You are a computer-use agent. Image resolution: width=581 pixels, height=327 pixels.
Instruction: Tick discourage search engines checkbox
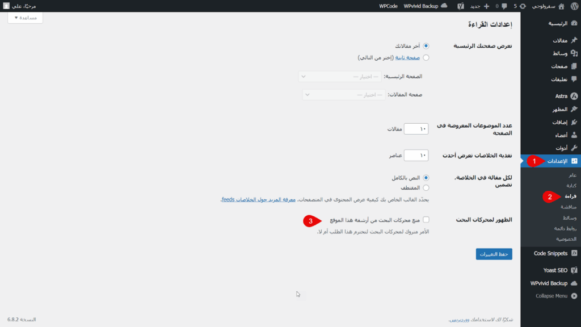click(426, 220)
